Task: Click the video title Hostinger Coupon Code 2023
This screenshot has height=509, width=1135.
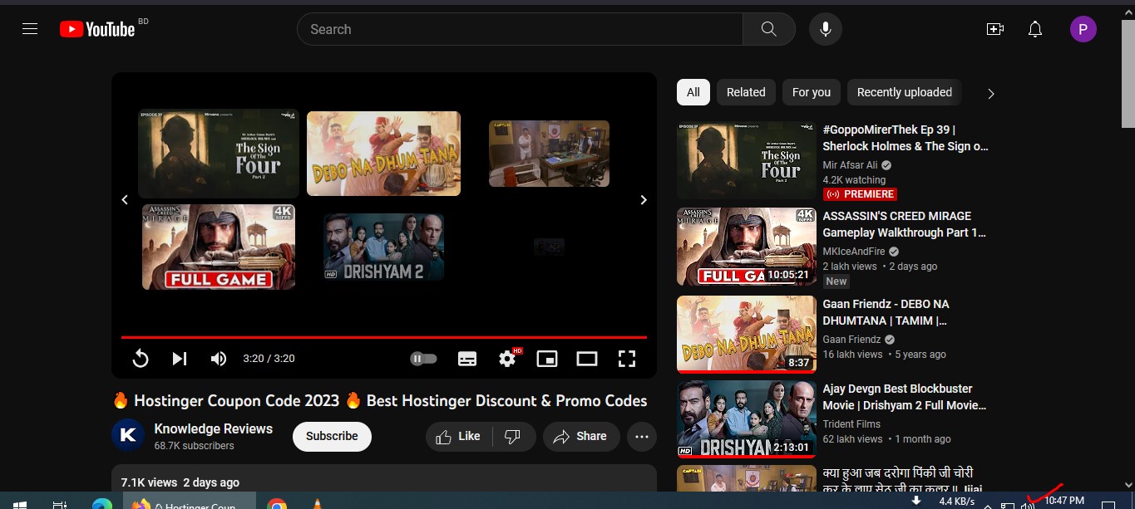Action: click(379, 401)
